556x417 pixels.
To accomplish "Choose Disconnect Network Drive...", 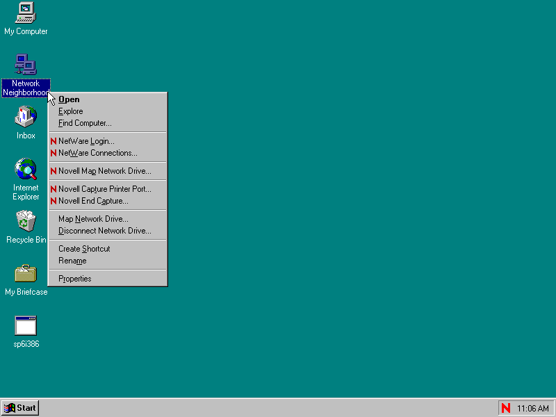I will pyautogui.click(x=108, y=231).
